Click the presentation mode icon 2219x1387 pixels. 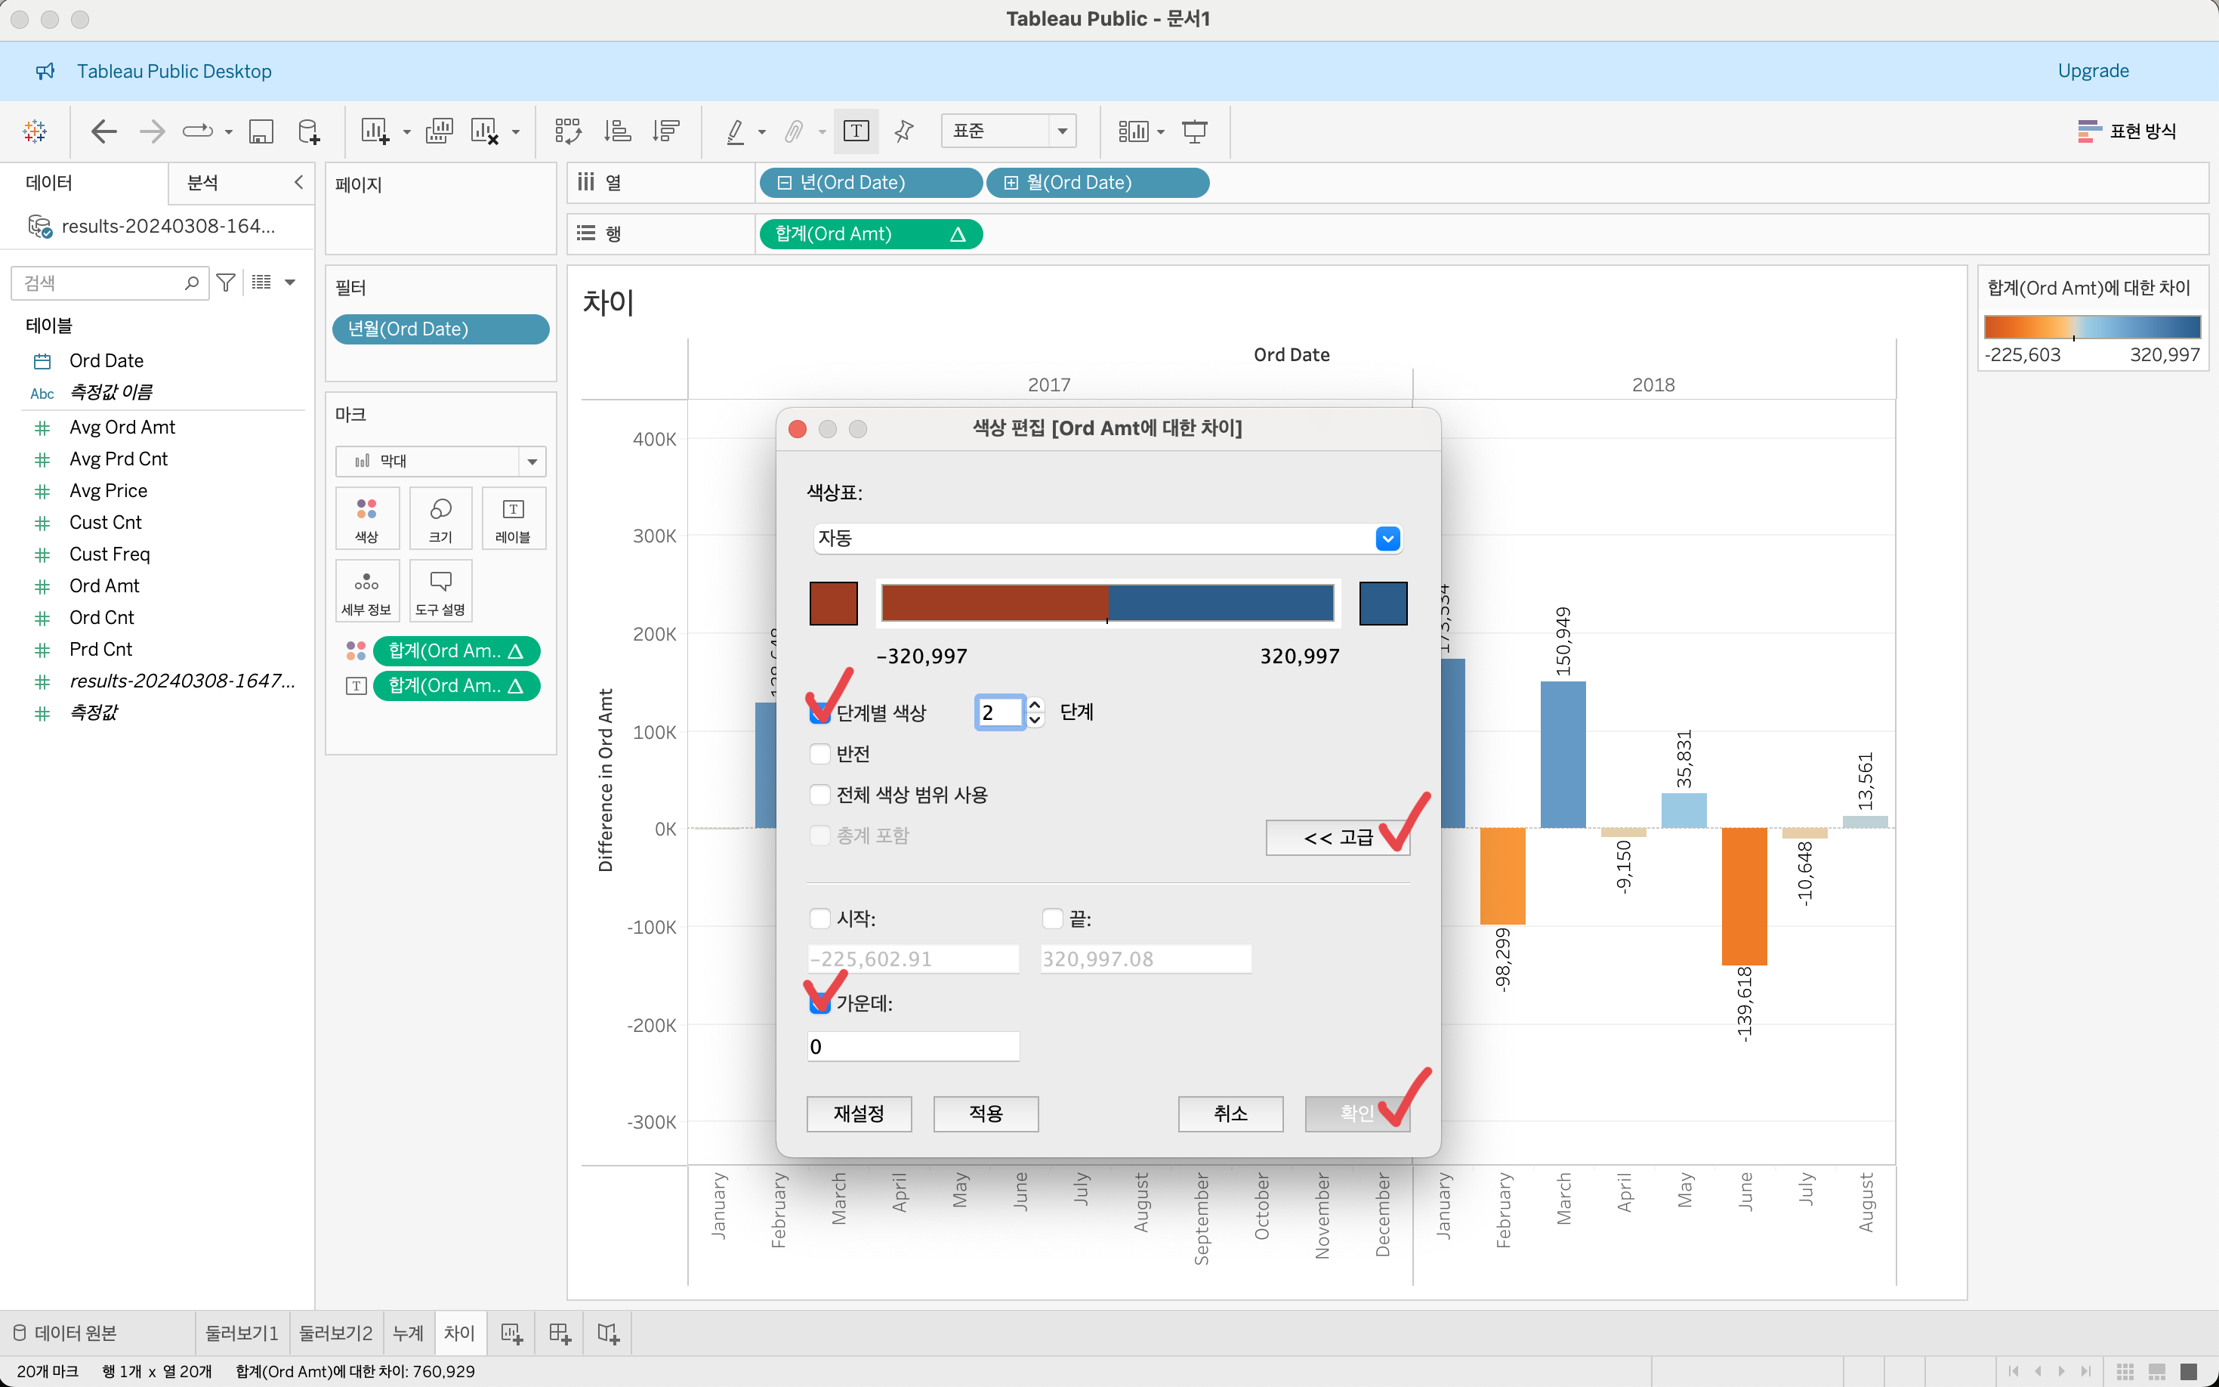(x=1194, y=131)
